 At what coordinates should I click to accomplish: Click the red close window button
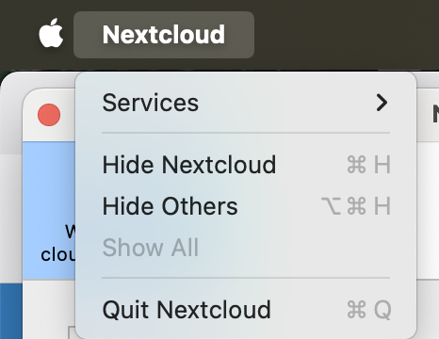(x=49, y=115)
